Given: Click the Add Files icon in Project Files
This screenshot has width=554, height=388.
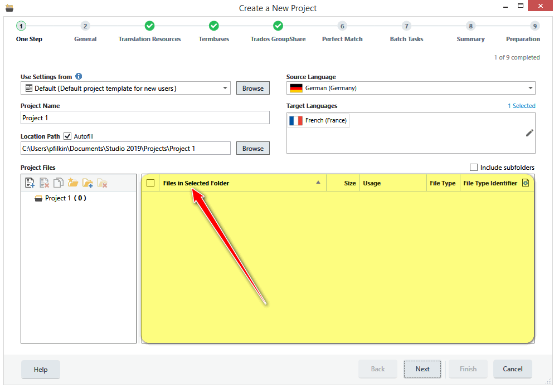Looking at the screenshot, I should click(30, 183).
